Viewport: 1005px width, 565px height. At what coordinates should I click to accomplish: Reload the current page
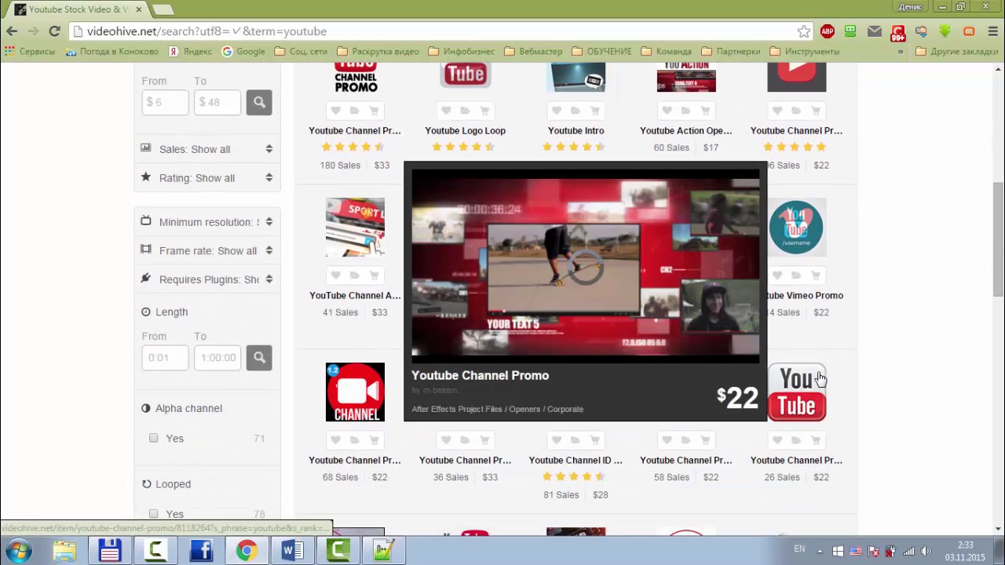[54, 31]
